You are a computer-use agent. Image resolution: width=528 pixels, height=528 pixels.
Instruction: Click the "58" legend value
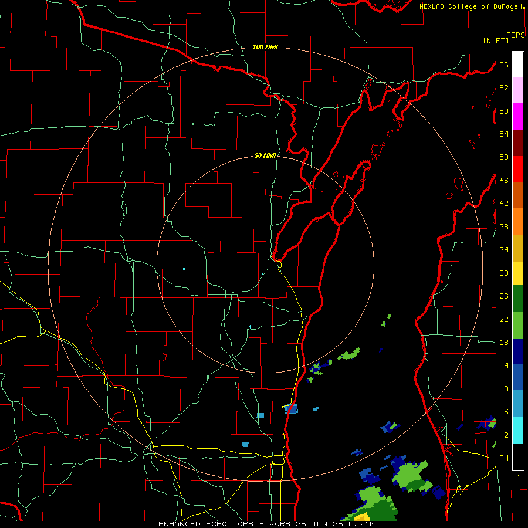(504, 111)
